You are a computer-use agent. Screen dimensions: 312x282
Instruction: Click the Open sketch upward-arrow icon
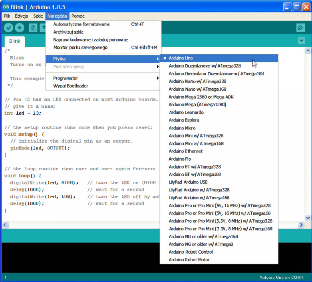43,28
